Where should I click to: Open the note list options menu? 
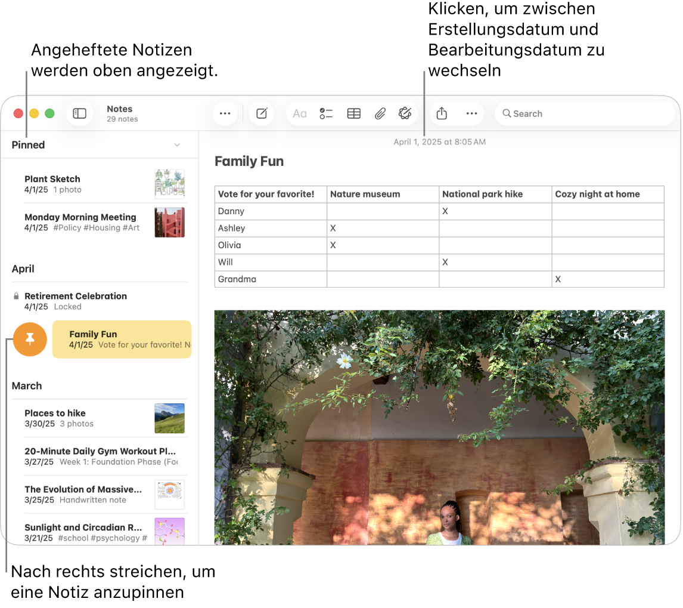pos(225,113)
